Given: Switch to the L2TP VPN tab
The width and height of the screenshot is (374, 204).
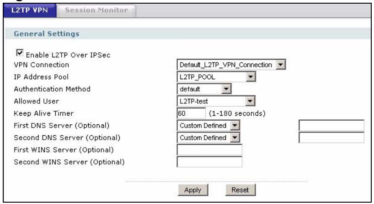Looking at the screenshot, I should pos(30,10).
